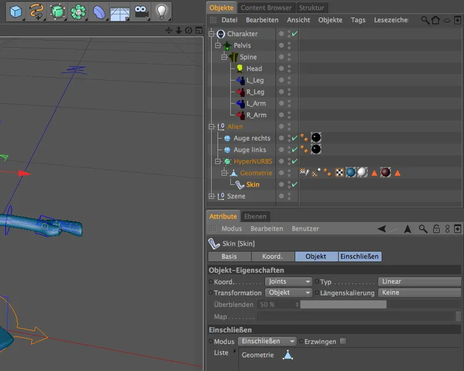Toggle the green checkmark for HyperNURBS
Viewport: 464px width, 371px height.
(295, 161)
